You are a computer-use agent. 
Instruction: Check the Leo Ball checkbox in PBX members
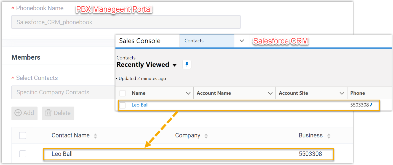click(x=23, y=154)
